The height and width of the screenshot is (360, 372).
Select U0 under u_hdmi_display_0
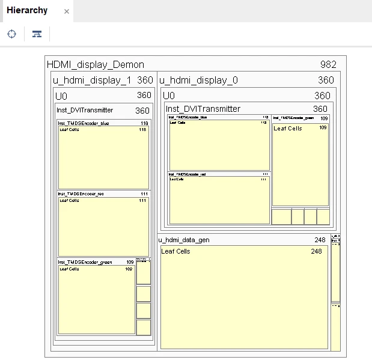pyautogui.click(x=169, y=96)
